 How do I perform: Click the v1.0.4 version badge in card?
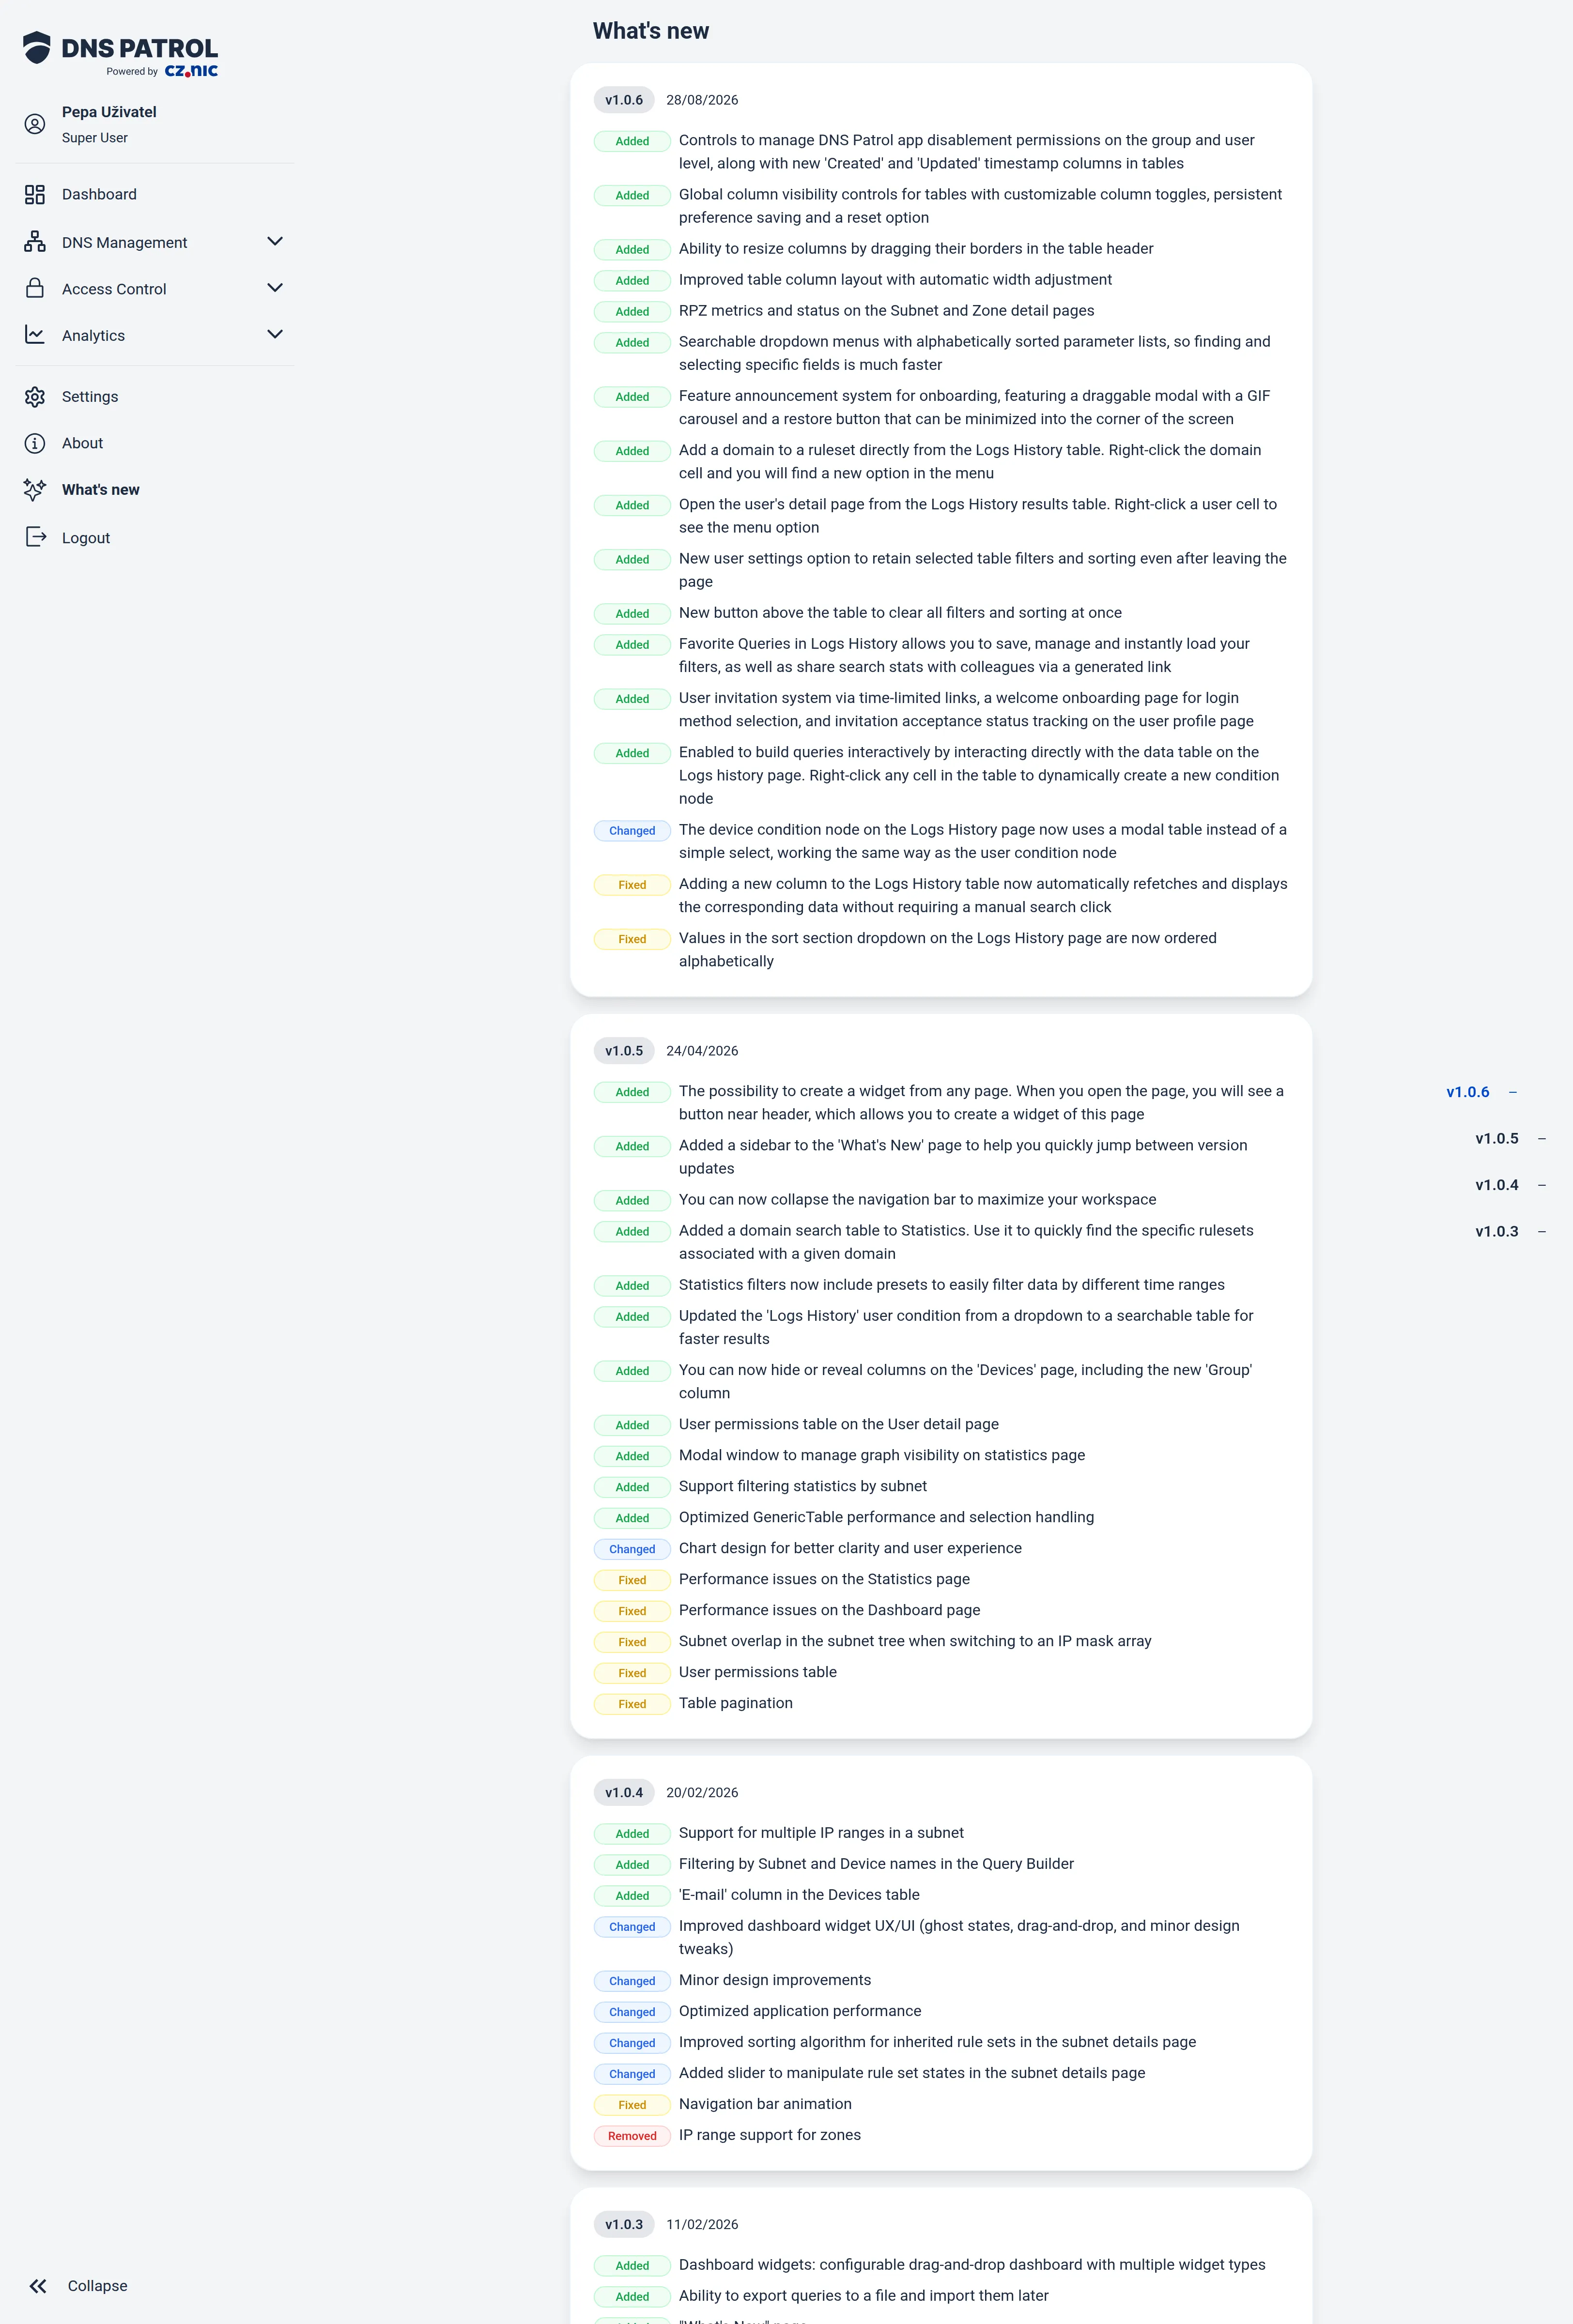pyautogui.click(x=624, y=1793)
